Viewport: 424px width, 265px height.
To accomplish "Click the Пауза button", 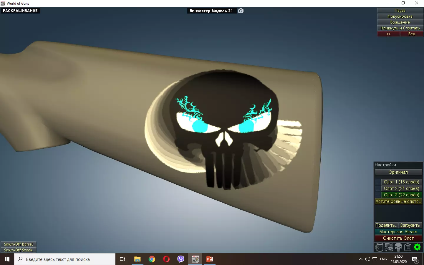I will 400,11.
